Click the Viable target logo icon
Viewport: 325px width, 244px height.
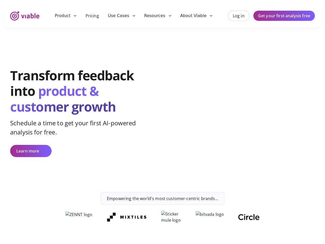coord(15,16)
